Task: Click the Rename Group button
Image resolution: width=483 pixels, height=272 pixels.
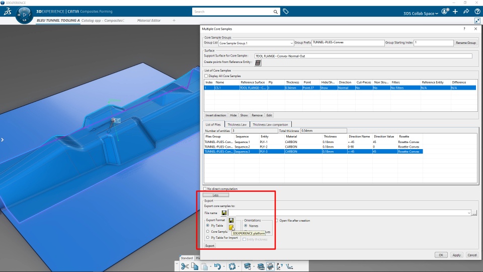Action: pyautogui.click(x=466, y=43)
